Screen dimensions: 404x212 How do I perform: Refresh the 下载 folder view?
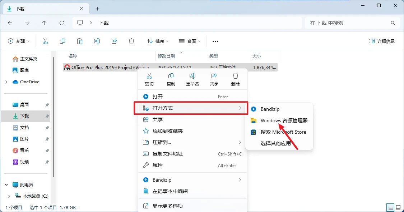pyautogui.click(x=61, y=23)
